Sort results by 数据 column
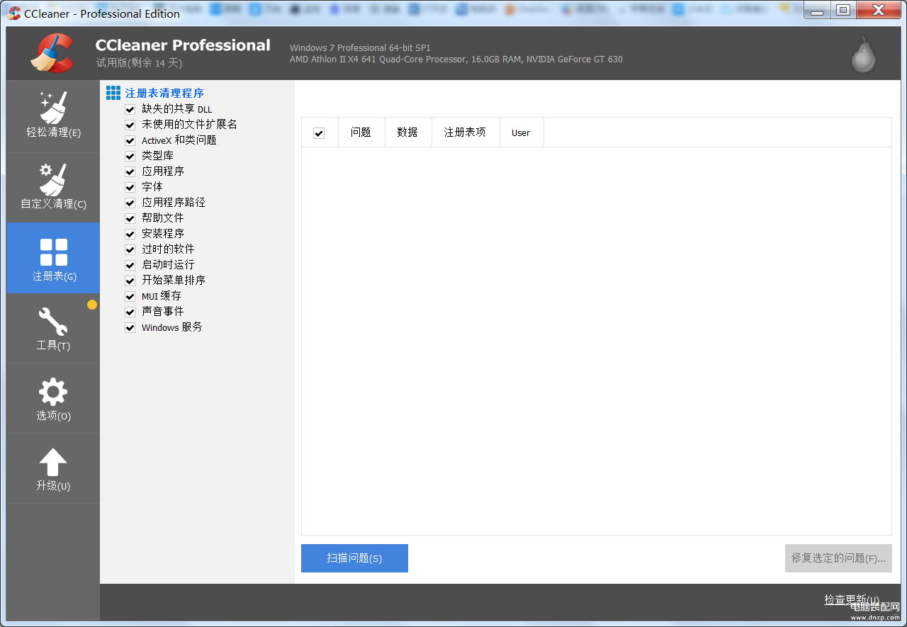Screen dimensions: 907x627 click(407, 132)
